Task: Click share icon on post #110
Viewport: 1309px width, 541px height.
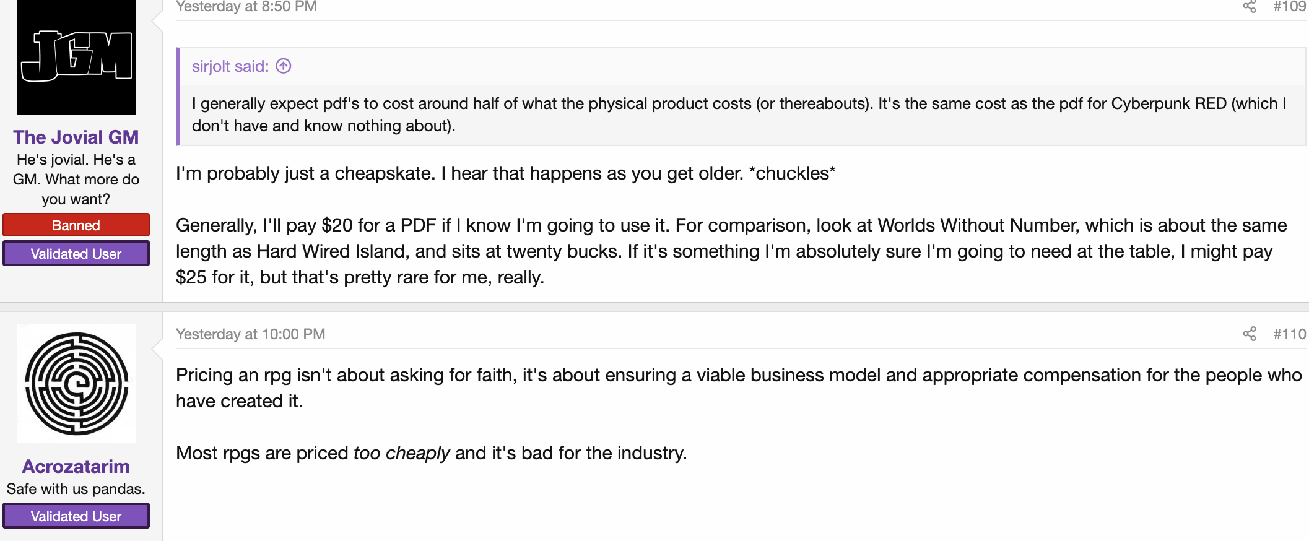Action: click(1249, 334)
